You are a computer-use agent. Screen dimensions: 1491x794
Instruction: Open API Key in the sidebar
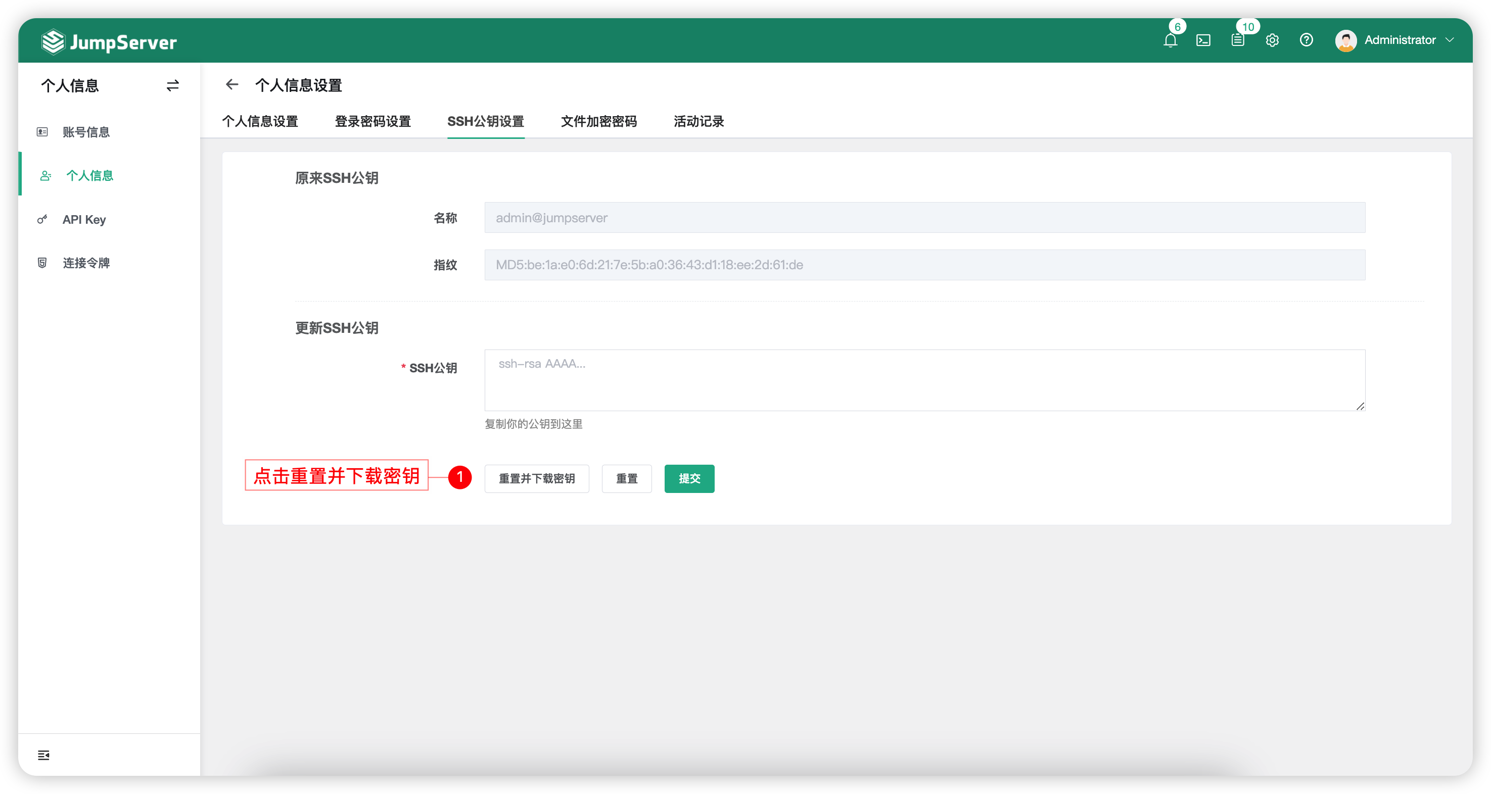click(x=84, y=220)
